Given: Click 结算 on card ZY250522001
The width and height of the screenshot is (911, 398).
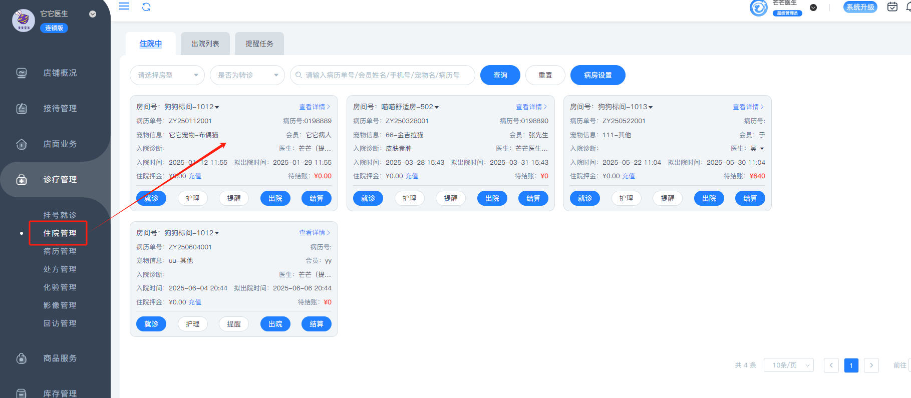Looking at the screenshot, I should [750, 198].
